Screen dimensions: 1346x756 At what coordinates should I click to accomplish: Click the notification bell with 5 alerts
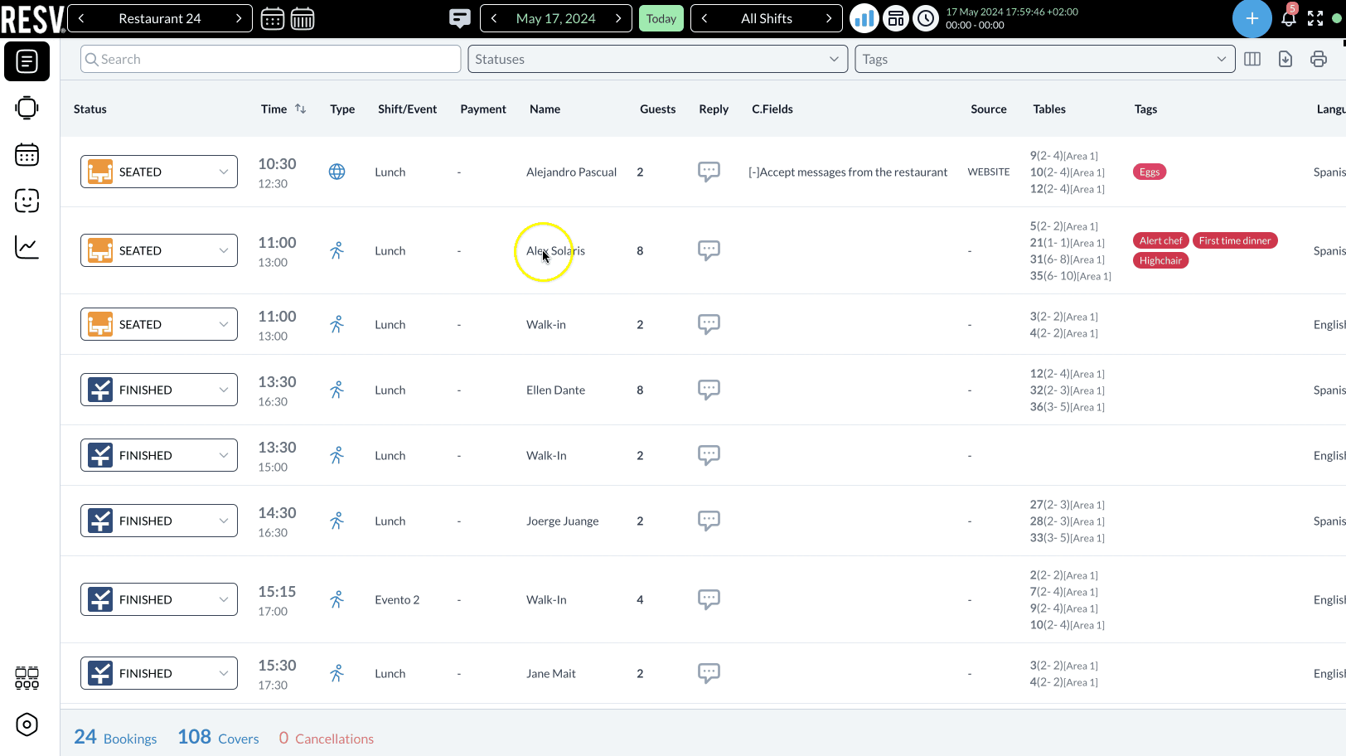coord(1288,17)
